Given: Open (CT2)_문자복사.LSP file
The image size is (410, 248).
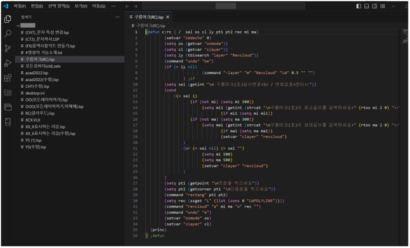Looking at the screenshot, I should [x=42, y=39].
